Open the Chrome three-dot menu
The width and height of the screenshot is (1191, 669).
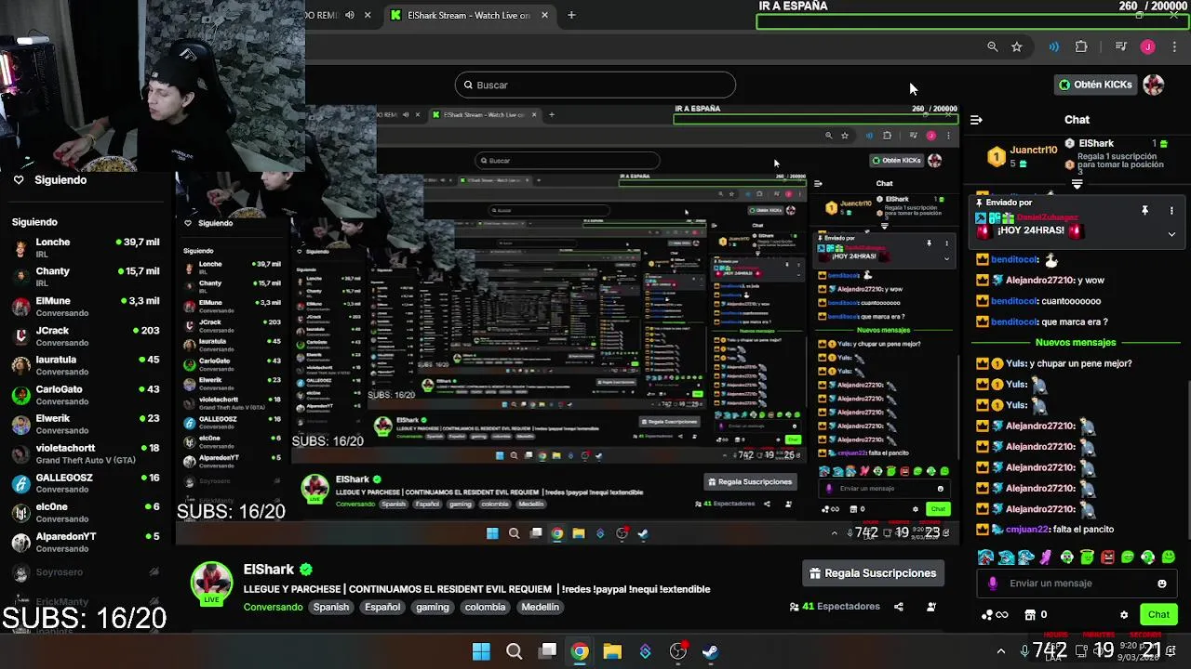coord(1174,46)
